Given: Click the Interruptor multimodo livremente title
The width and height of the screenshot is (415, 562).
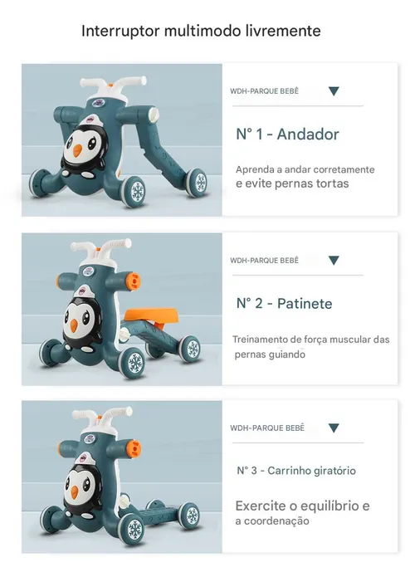Looking at the screenshot, I should click(x=201, y=31).
